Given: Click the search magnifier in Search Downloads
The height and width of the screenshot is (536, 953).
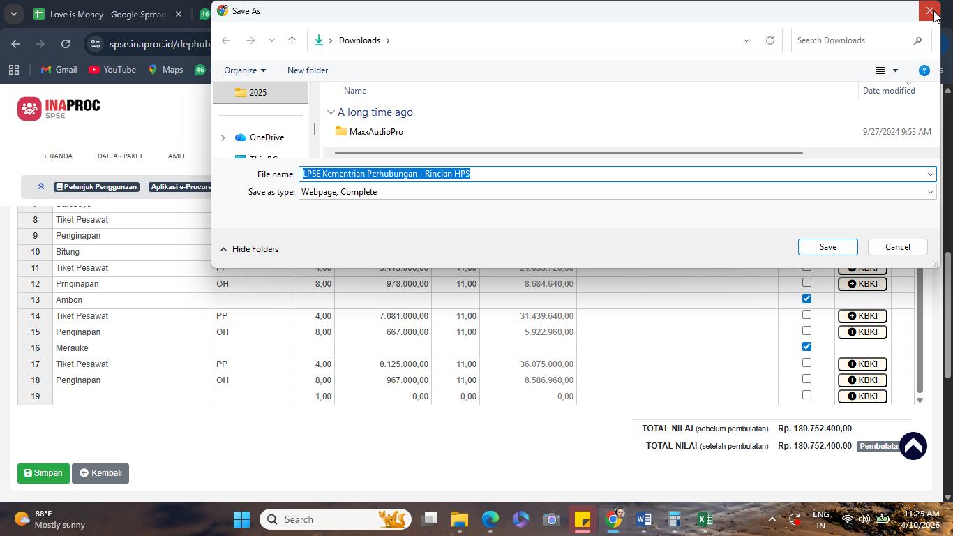Looking at the screenshot, I should point(917,40).
